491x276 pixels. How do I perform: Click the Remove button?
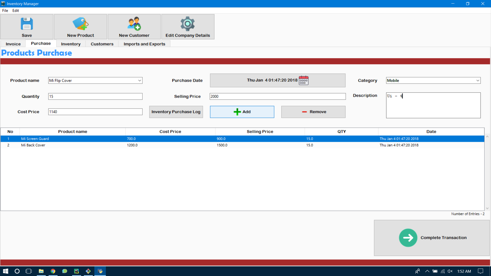pyautogui.click(x=313, y=112)
